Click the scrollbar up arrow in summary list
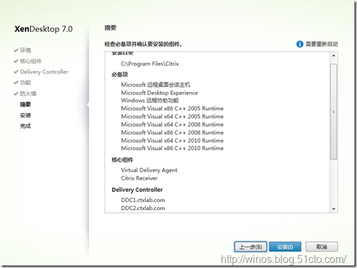 pyautogui.click(x=333, y=56)
